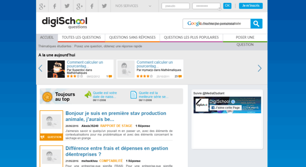306x167 pixels.
Task: Open Quelle est la meilleure série se... link
Action: coord(153,95)
